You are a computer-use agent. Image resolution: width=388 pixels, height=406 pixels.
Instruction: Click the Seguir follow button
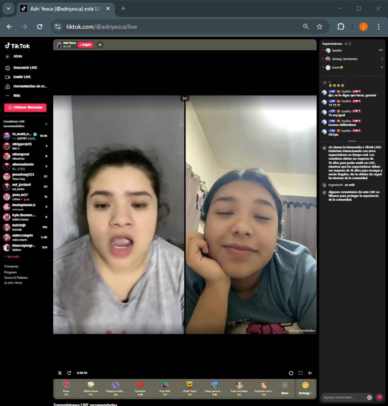coord(85,45)
